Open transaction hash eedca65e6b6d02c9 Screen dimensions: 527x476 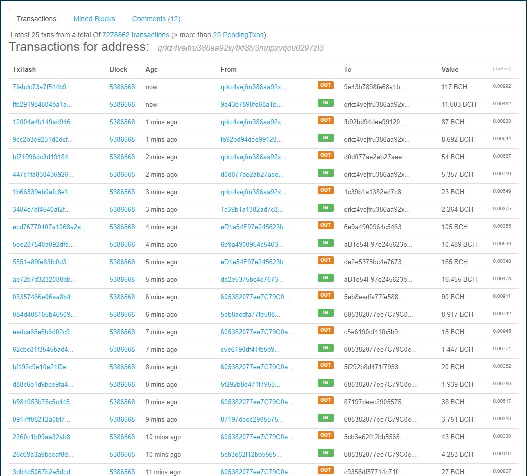pyautogui.click(x=44, y=332)
